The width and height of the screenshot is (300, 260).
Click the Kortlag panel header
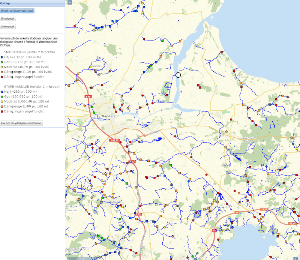click(33, 3)
